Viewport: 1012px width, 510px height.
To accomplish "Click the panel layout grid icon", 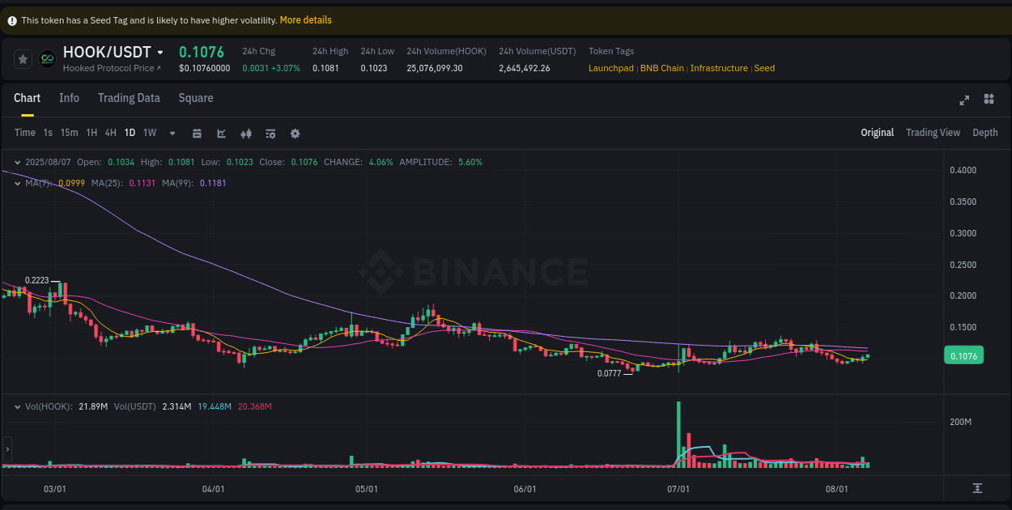I will coord(989,100).
